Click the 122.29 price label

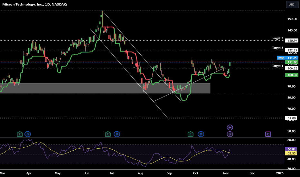click(x=292, y=50)
